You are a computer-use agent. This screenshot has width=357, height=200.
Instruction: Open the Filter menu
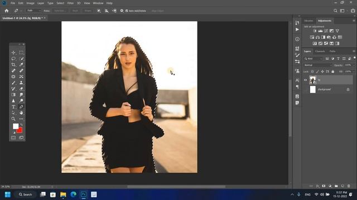70,3
